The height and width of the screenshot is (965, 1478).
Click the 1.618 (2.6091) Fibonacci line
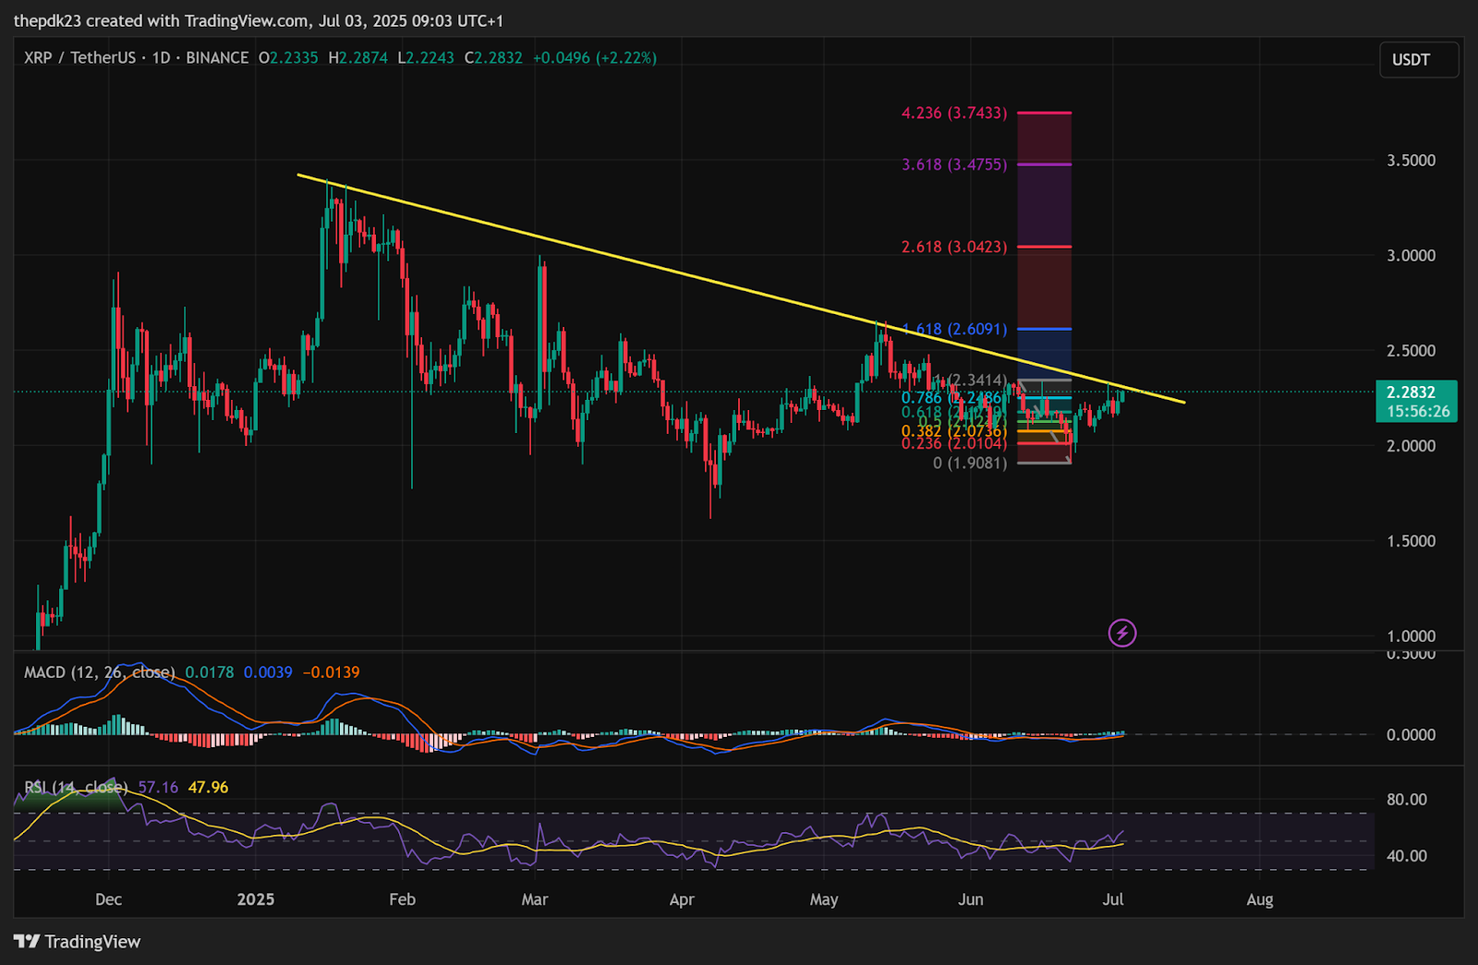click(x=1045, y=329)
